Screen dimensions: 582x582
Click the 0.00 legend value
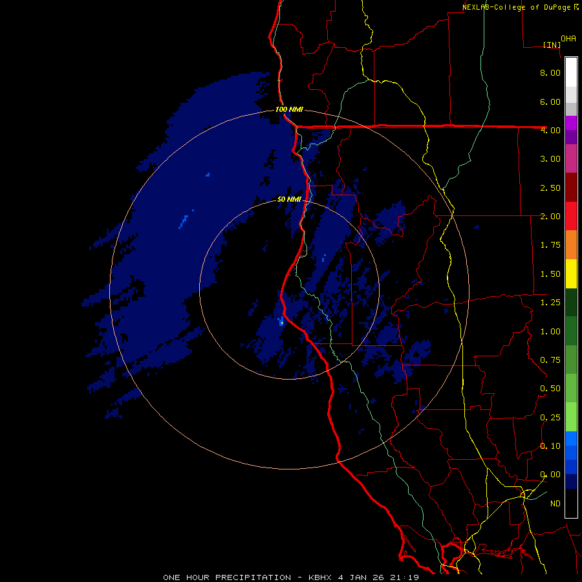550,475
